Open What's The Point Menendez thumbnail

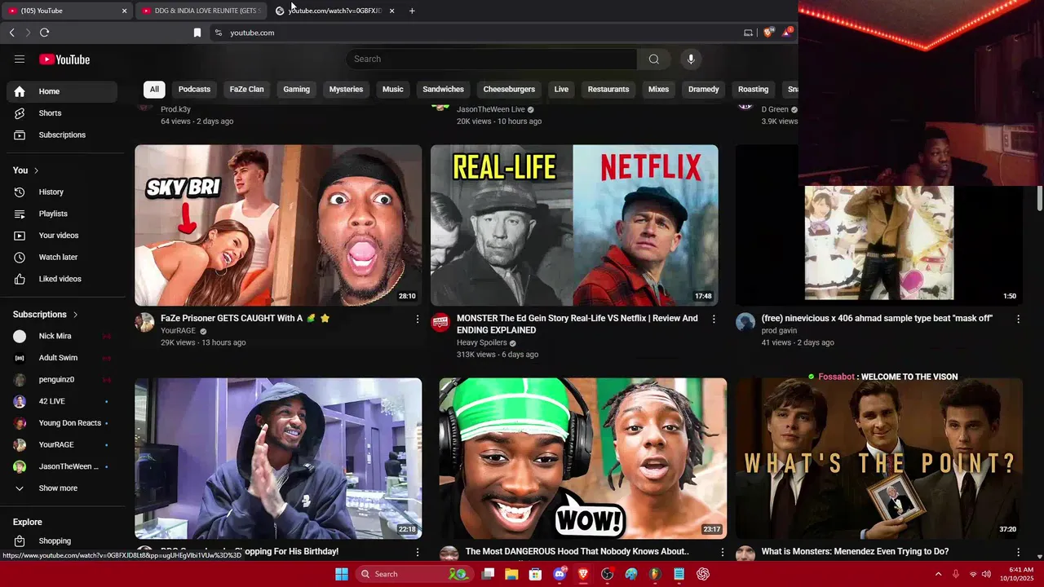click(x=879, y=458)
